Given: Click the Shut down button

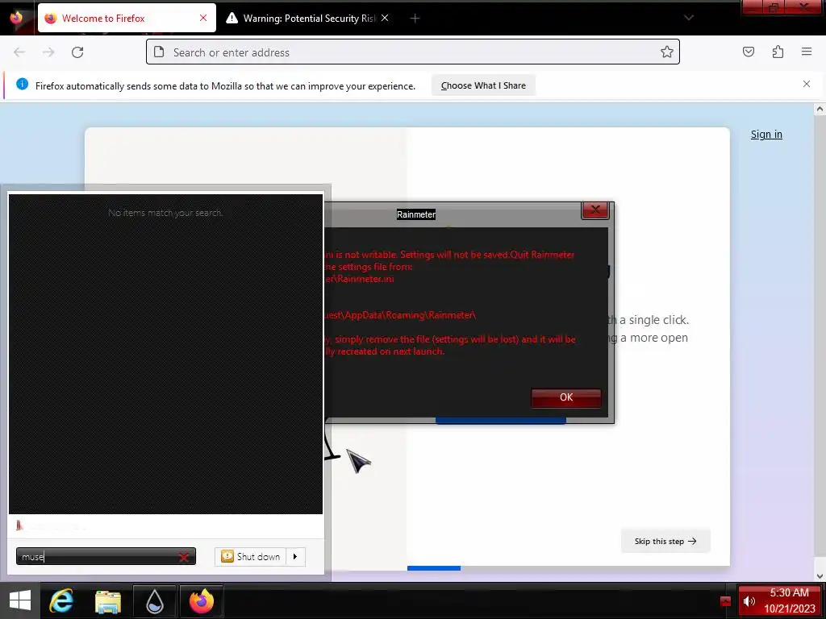Looking at the screenshot, I should (x=251, y=557).
